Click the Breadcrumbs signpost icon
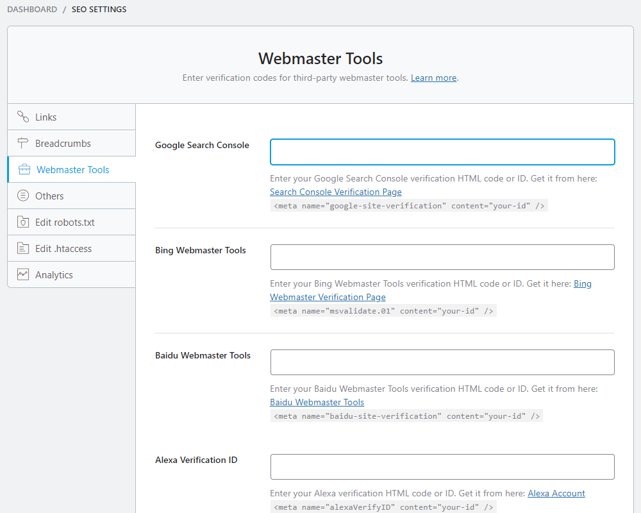The width and height of the screenshot is (641, 513). click(23, 143)
